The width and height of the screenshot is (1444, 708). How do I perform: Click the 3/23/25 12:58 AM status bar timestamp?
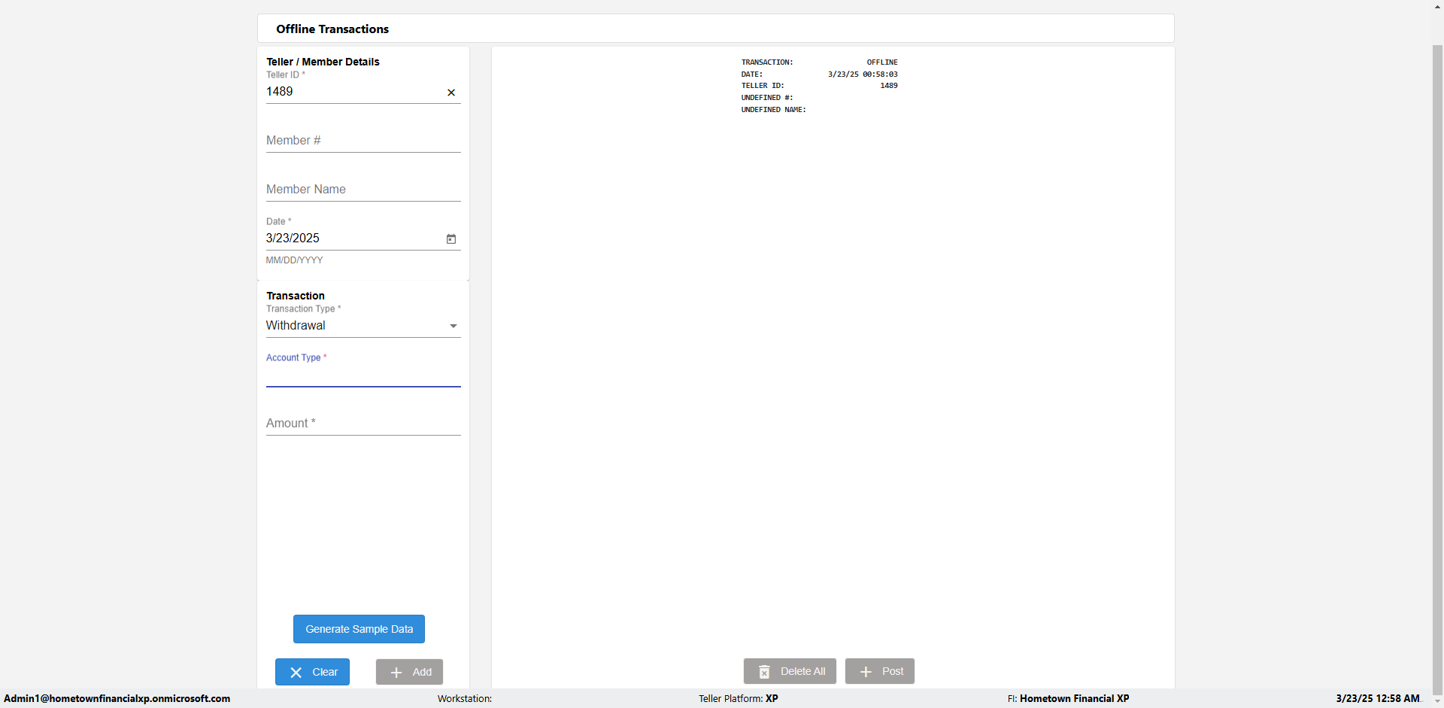(1378, 698)
